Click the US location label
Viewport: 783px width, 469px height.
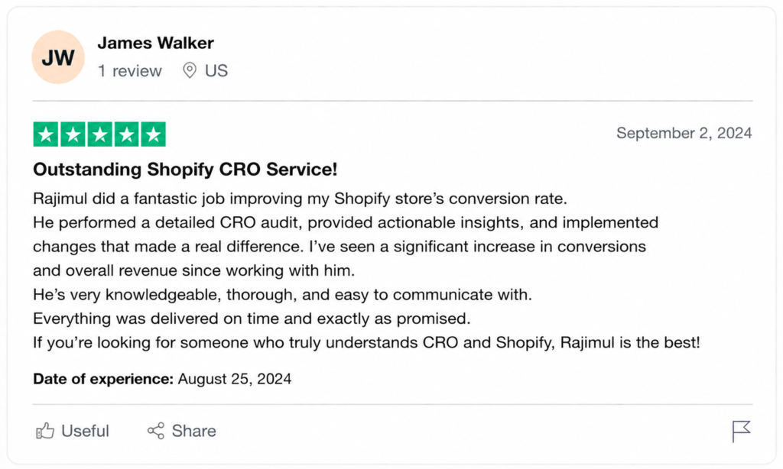[216, 71]
